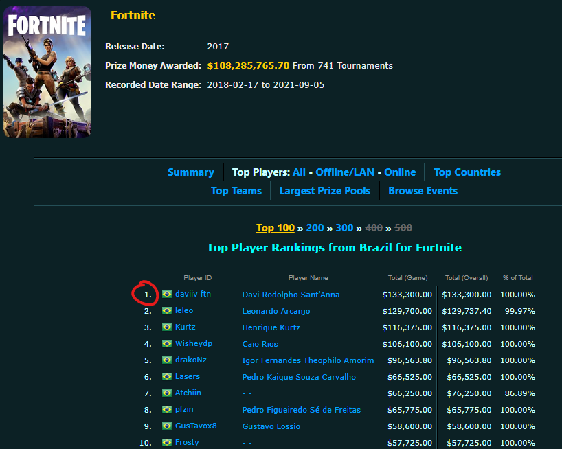
Task: Select Online top players filter
Action: tap(400, 172)
